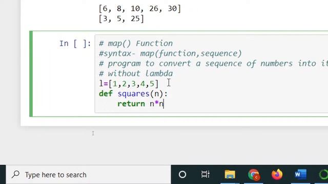
Task: Click the green left border of the active cell
Action: point(31,74)
